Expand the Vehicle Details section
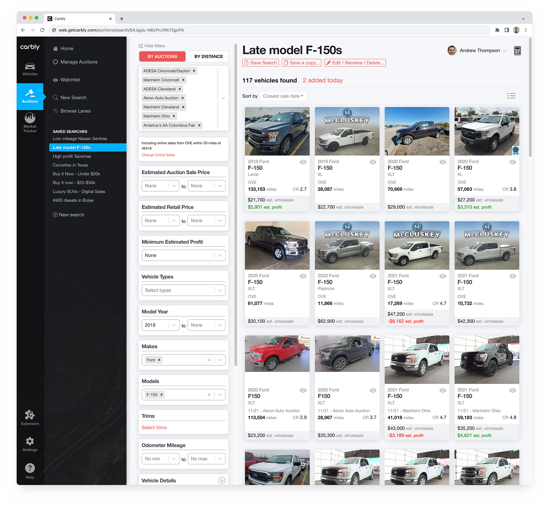 tap(222, 480)
